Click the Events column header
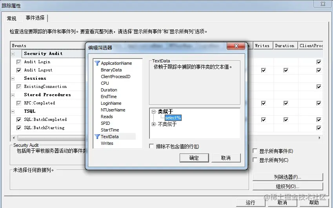Screen dimensions: 333x208 [x=48, y=46]
